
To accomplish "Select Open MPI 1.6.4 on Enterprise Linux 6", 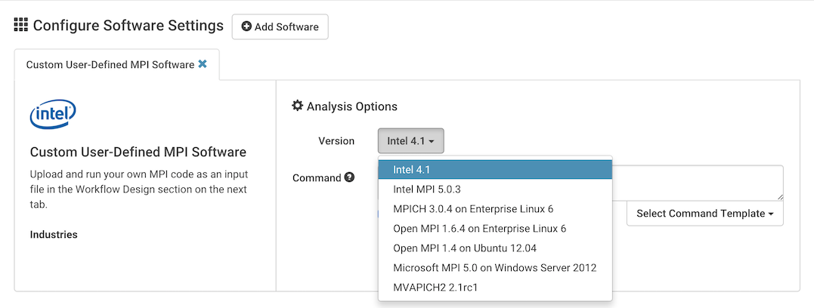I will click(x=494, y=228).
